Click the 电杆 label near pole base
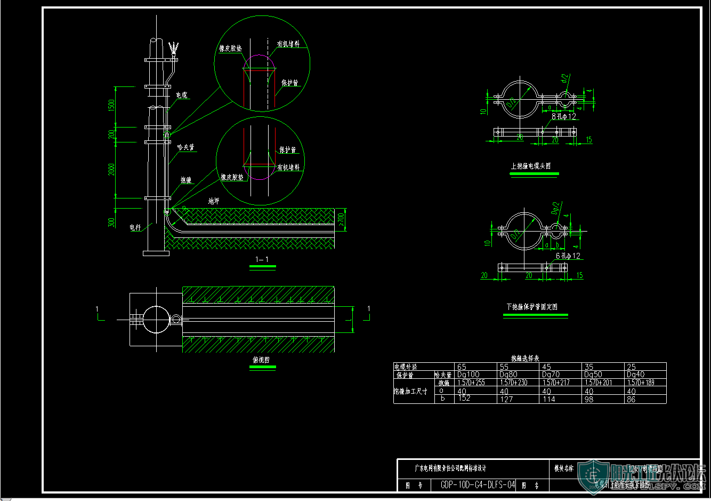The height and width of the screenshot is (501, 711). tap(135, 227)
